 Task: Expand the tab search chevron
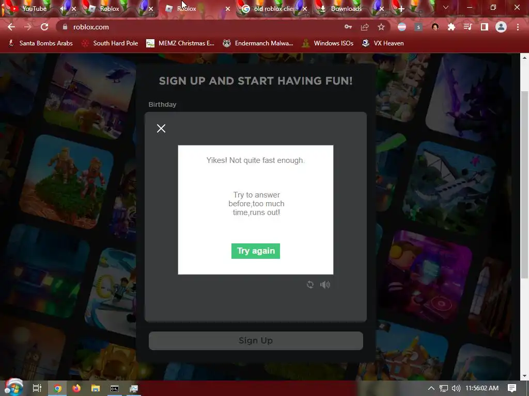(446, 7)
